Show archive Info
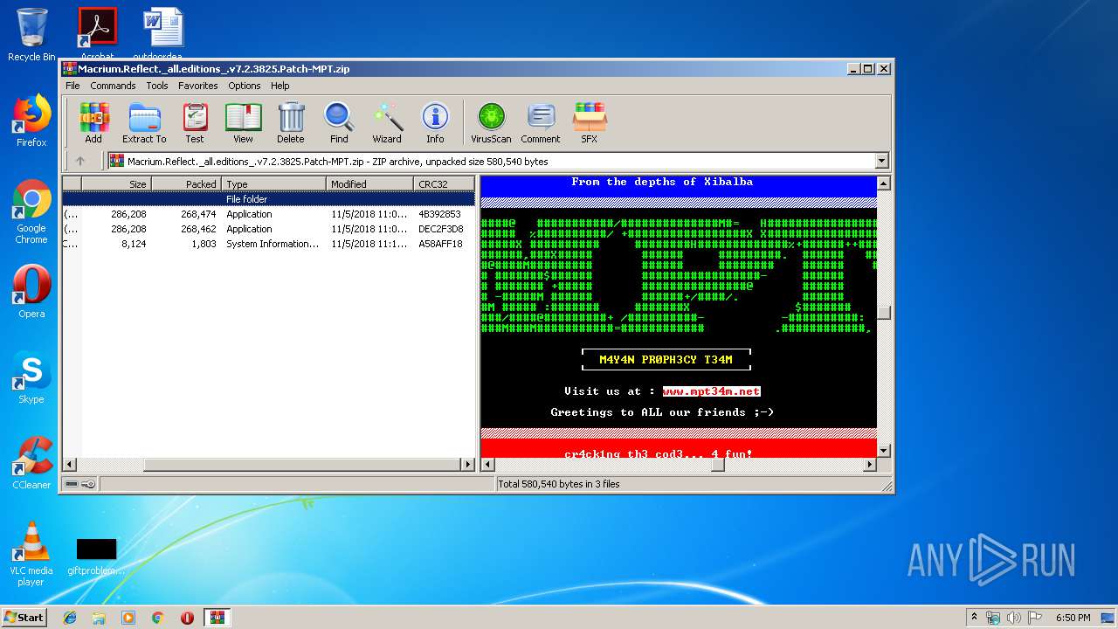The image size is (1118, 629). (435, 122)
